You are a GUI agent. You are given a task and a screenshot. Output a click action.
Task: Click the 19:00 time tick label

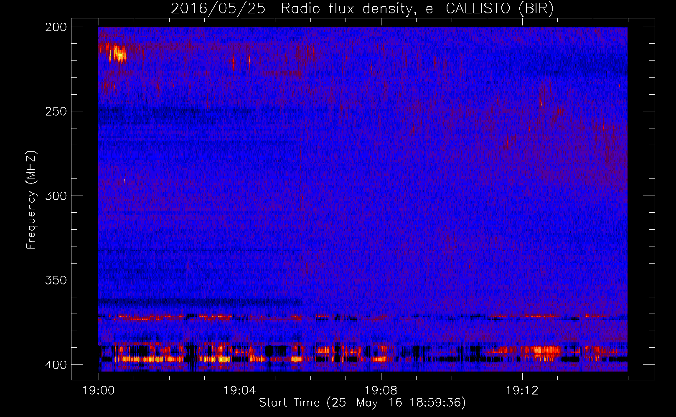pos(99,391)
